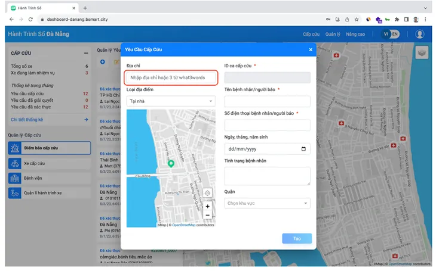
Task: Open the browser extensions puzzle icon
Action: (x=397, y=20)
